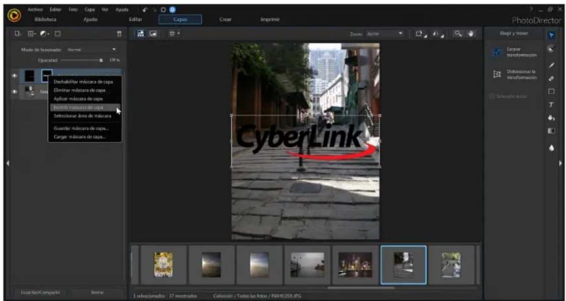This screenshot has height=301, width=566.
Task: Select the magnifier zoom tool
Action: pyautogui.click(x=458, y=33)
